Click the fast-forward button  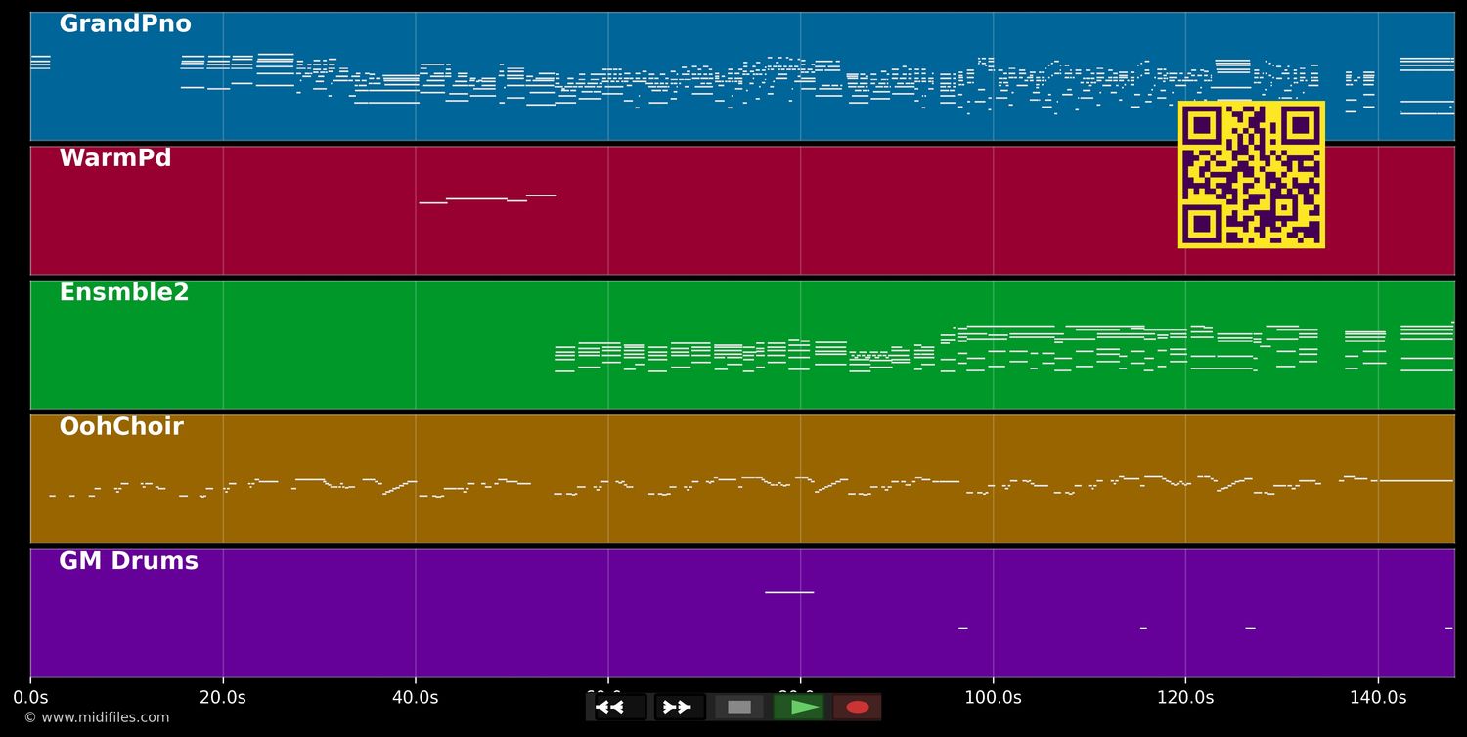pyautogui.click(x=679, y=707)
